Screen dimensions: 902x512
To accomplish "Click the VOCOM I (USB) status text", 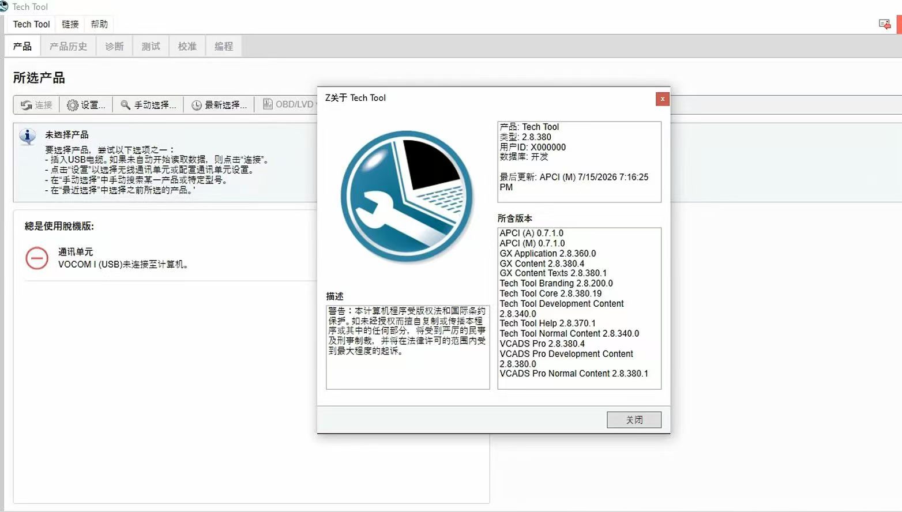I will point(123,264).
